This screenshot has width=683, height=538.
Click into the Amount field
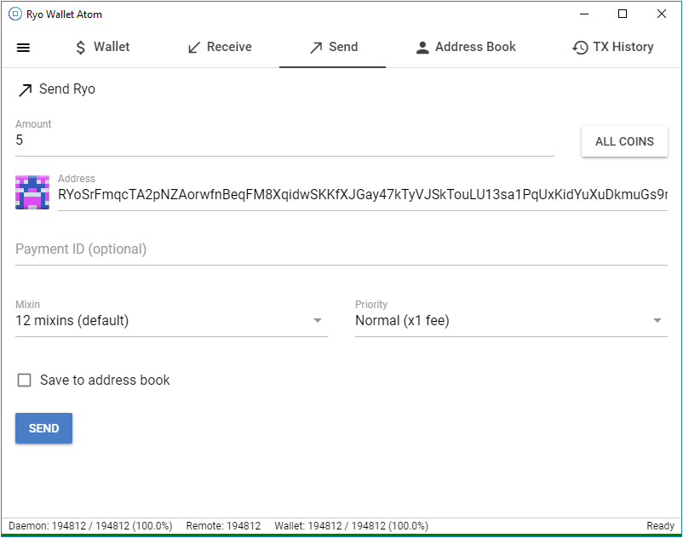click(284, 140)
